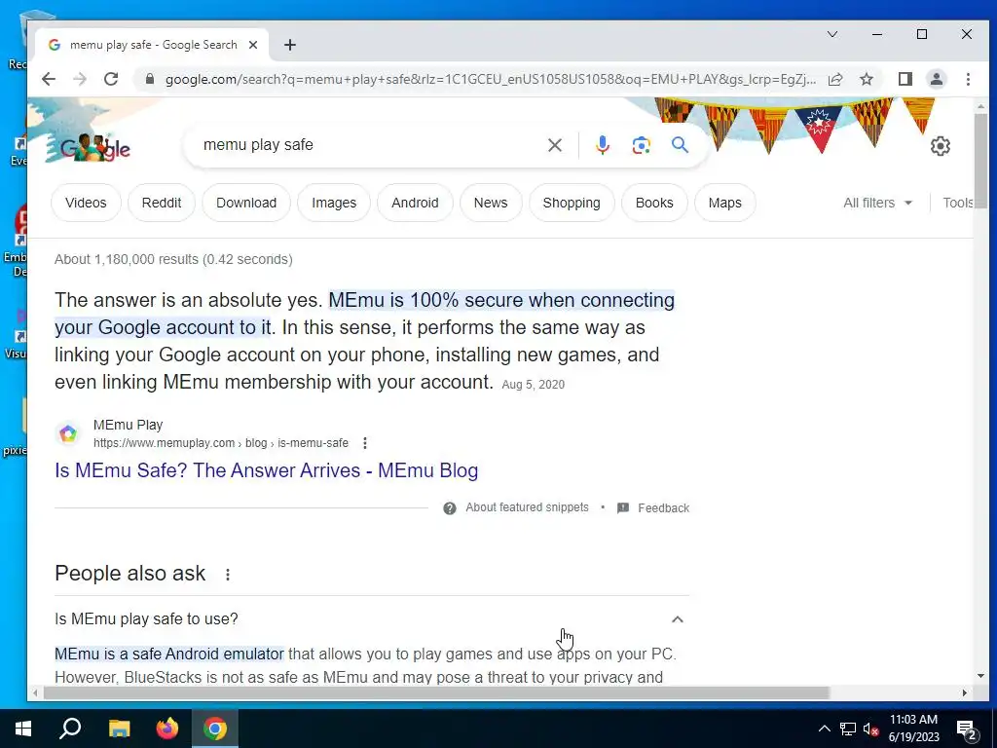Click the MEmu Play site favicon
997x748 pixels.
pyautogui.click(x=68, y=433)
